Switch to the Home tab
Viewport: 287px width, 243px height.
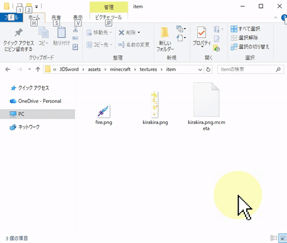(34, 18)
